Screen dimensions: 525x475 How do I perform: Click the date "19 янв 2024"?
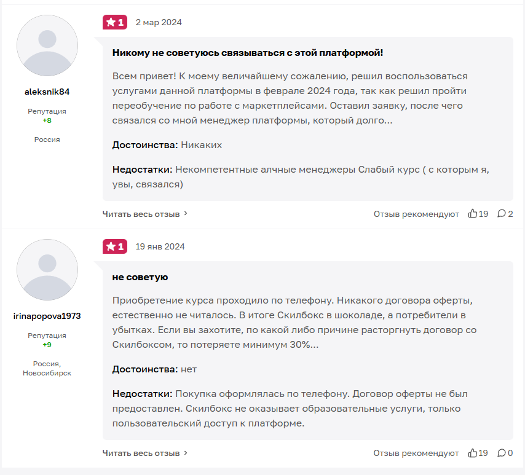[160, 246]
